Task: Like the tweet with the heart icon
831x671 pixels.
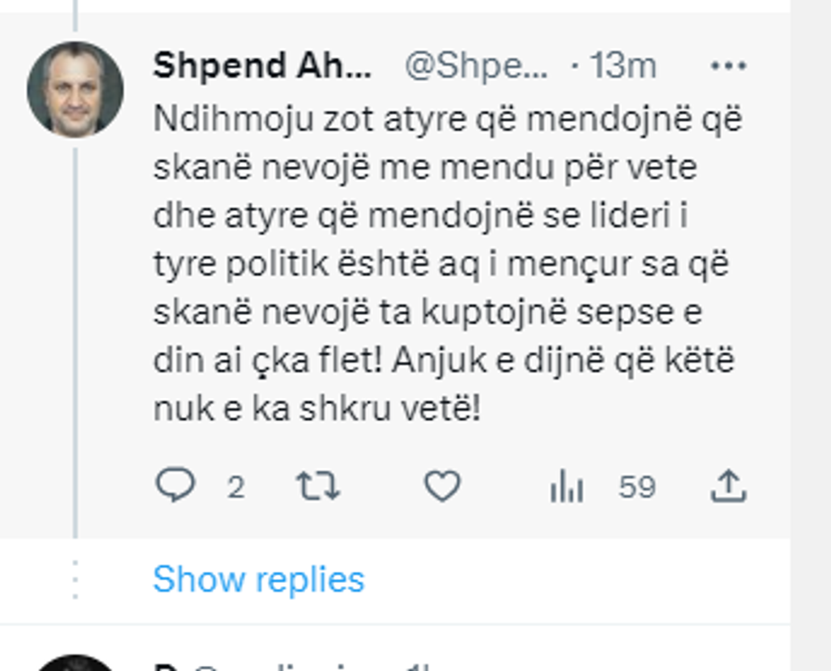Action: (442, 486)
